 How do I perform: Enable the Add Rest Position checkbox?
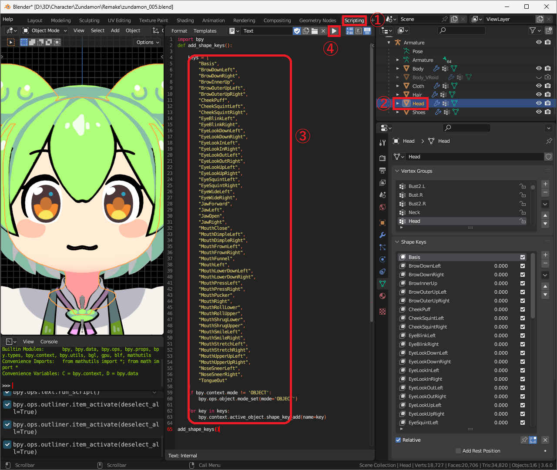click(x=458, y=451)
